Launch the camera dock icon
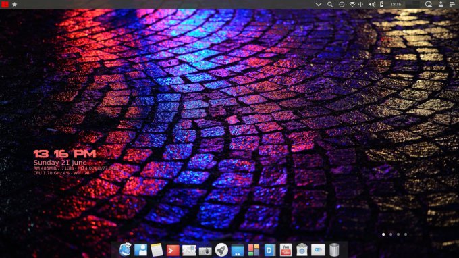Screen dimensions: 459x258 pos(205,251)
